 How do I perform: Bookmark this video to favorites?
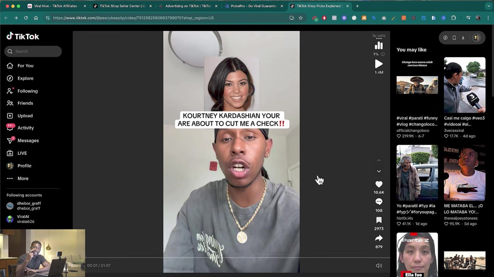(x=379, y=220)
